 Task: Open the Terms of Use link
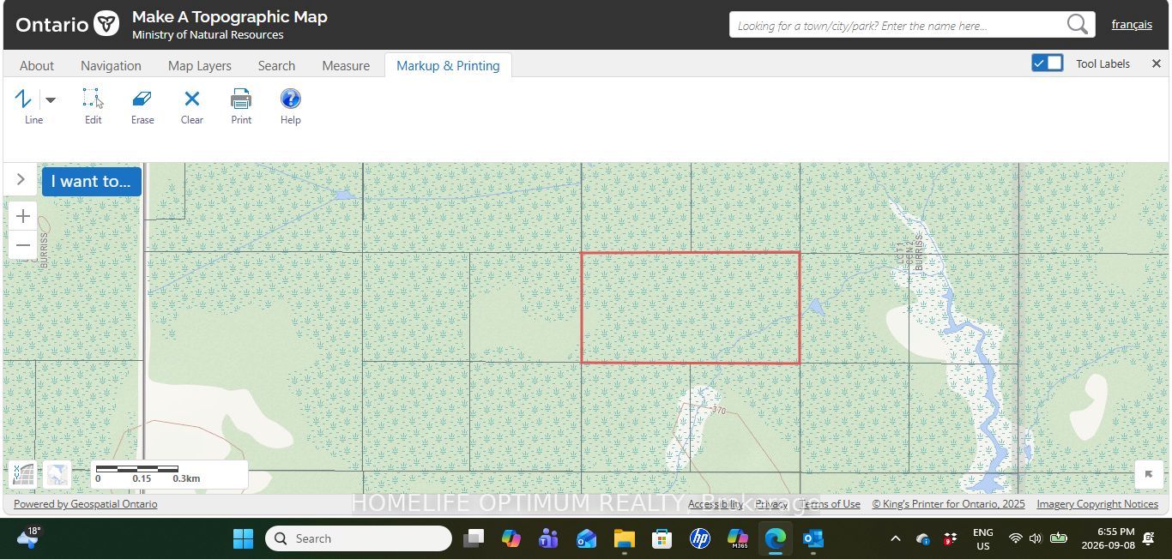tap(831, 504)
